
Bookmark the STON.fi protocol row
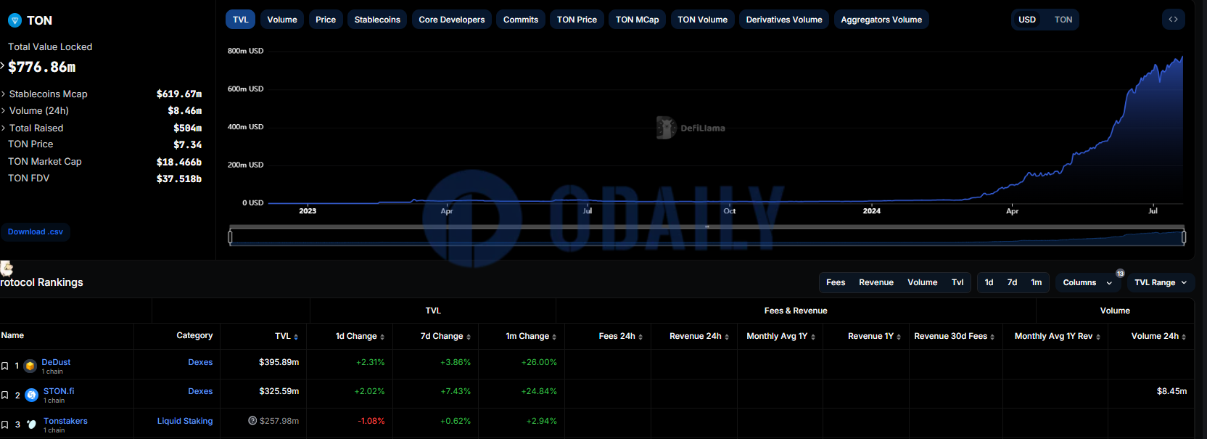coord(4,395)
